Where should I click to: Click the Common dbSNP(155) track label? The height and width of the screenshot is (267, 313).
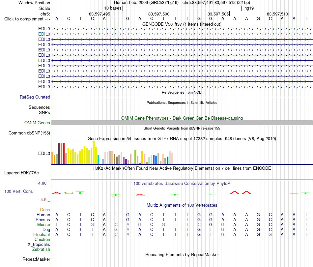[29, 133]
